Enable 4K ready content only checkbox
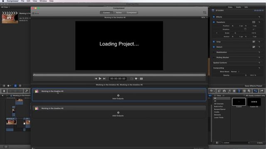The height and width of the screenshot is (149, 266). [x=244, y=96]
